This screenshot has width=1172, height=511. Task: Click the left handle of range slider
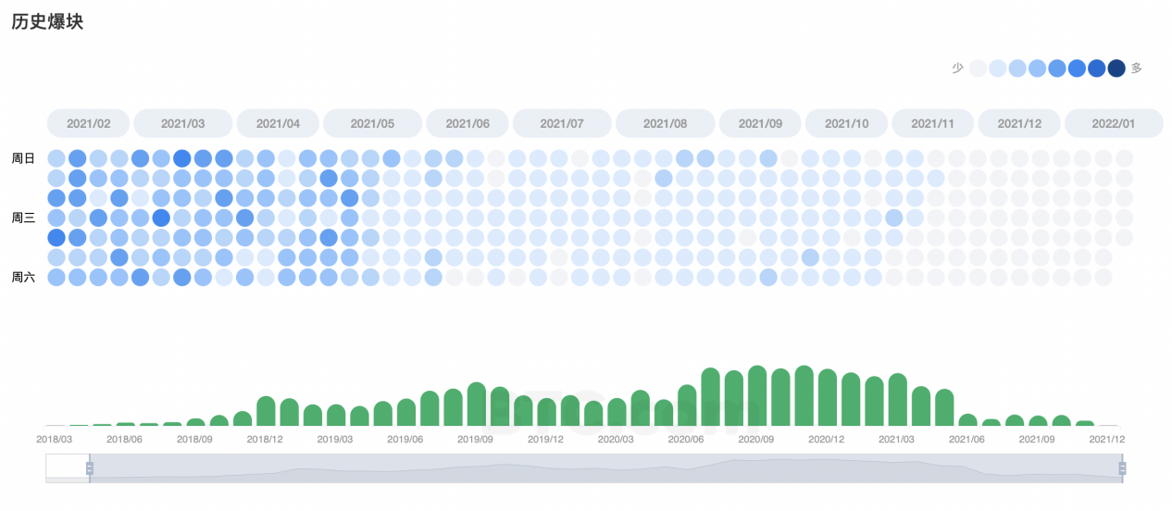click(90, 468)
